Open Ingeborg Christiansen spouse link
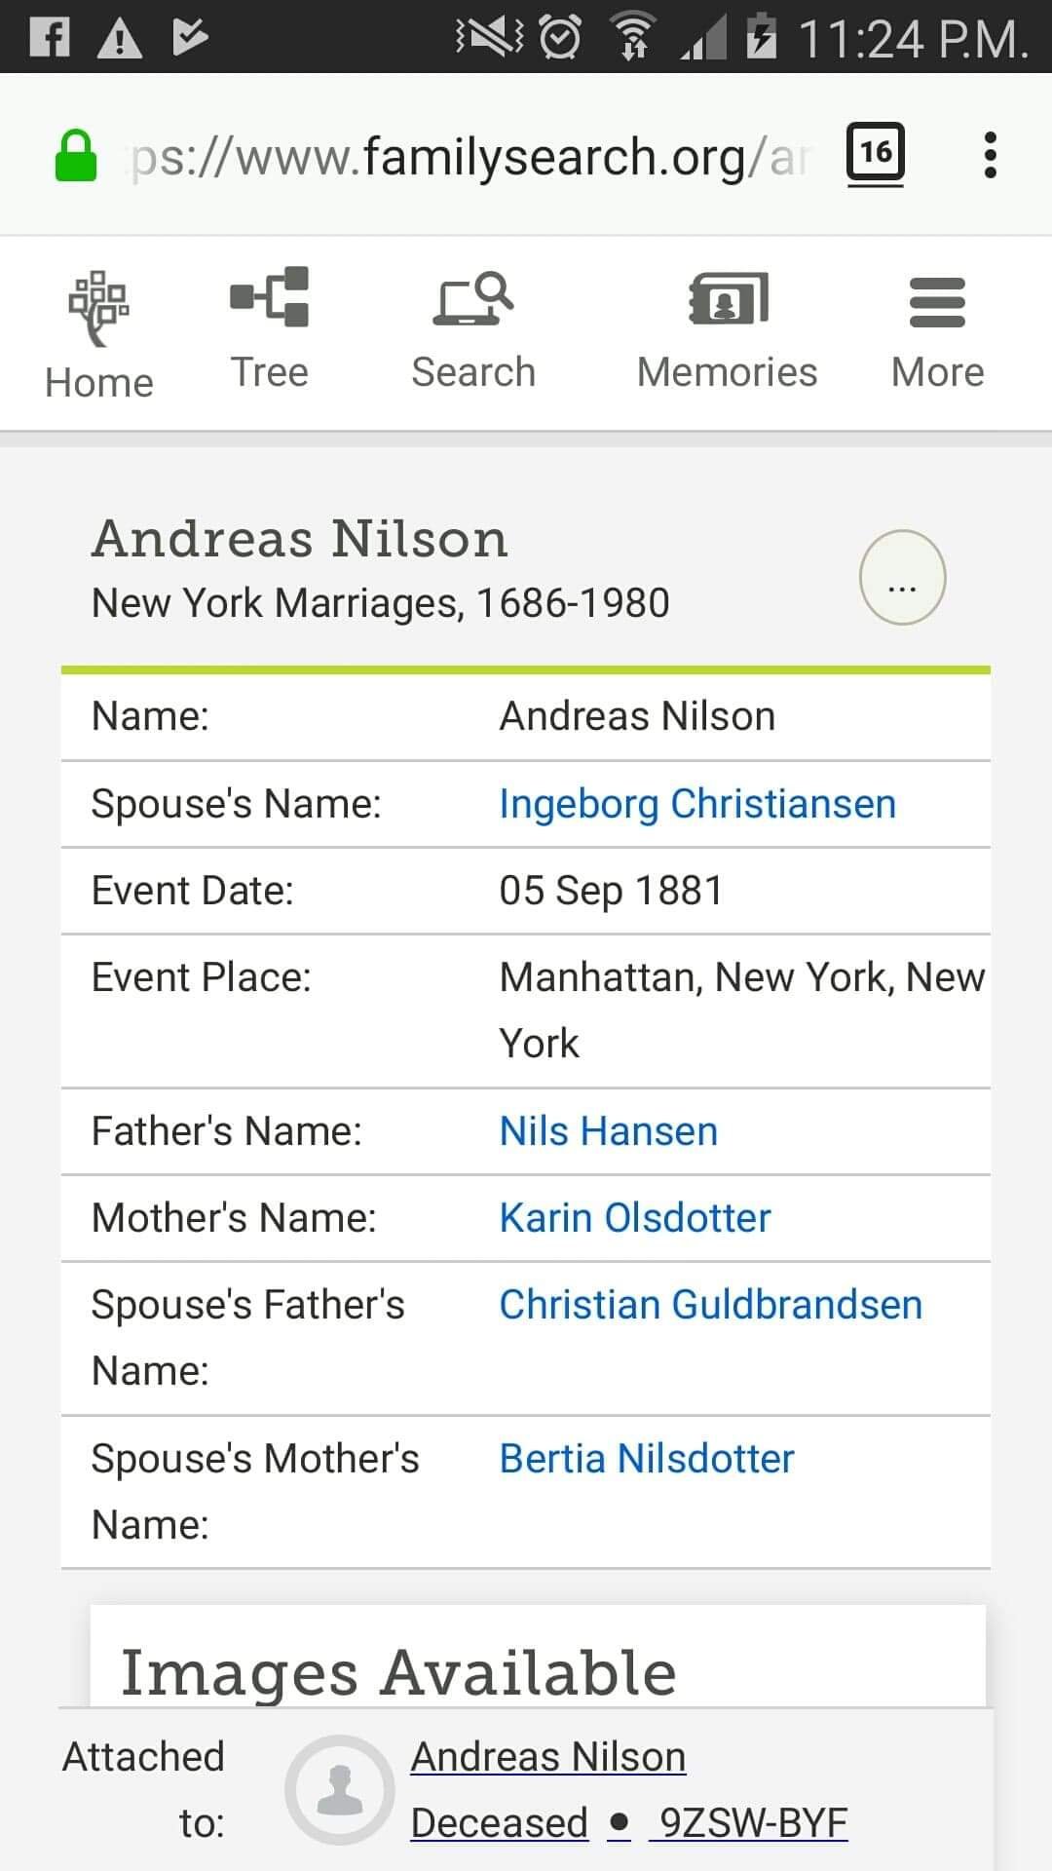The width and height of the screenshot is (1052, 1871). (x=697, y=804)
